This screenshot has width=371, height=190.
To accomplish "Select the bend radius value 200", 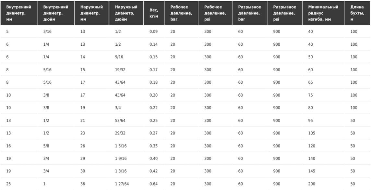I will tap(312, 184).
